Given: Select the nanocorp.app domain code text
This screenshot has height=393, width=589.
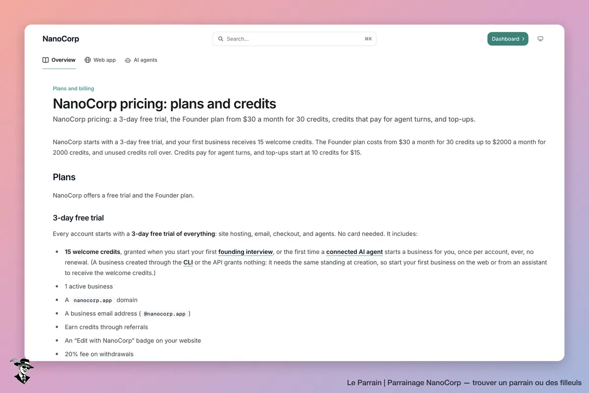Looking at the screenshot, I should (x=93, y=300).
